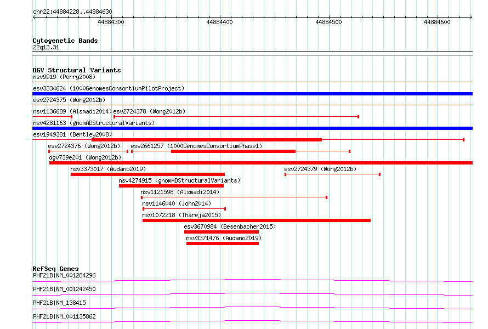
Task: Click the nsv1146040 (John2014) label
Action: [x=177, y=203]
